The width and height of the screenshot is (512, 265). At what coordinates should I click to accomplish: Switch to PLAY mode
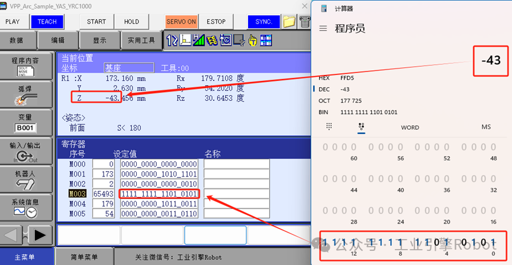coord(13,22)
